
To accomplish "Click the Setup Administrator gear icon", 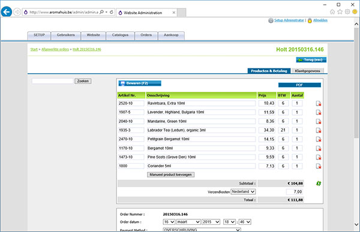I will coord(271,20).
